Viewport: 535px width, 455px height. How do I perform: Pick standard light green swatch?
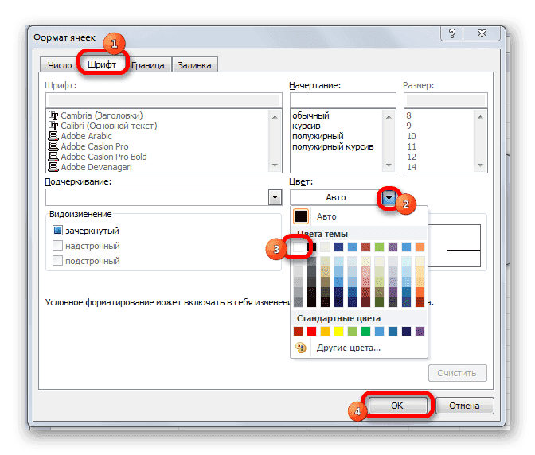pos(352,331)
